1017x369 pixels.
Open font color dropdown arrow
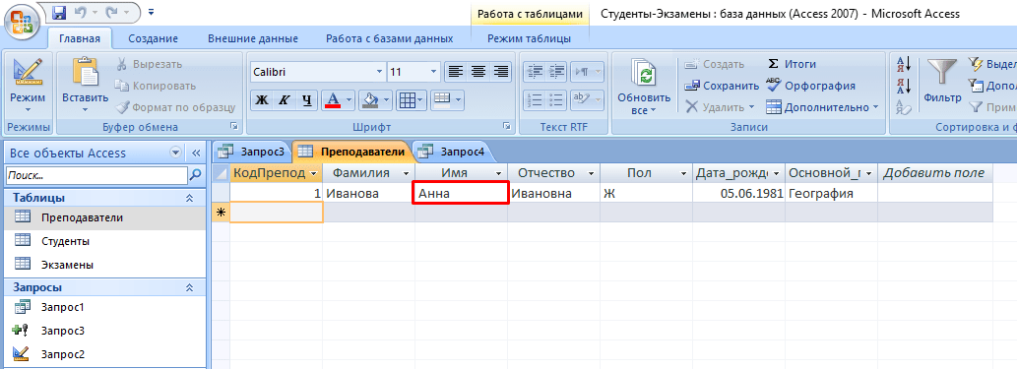349,99
